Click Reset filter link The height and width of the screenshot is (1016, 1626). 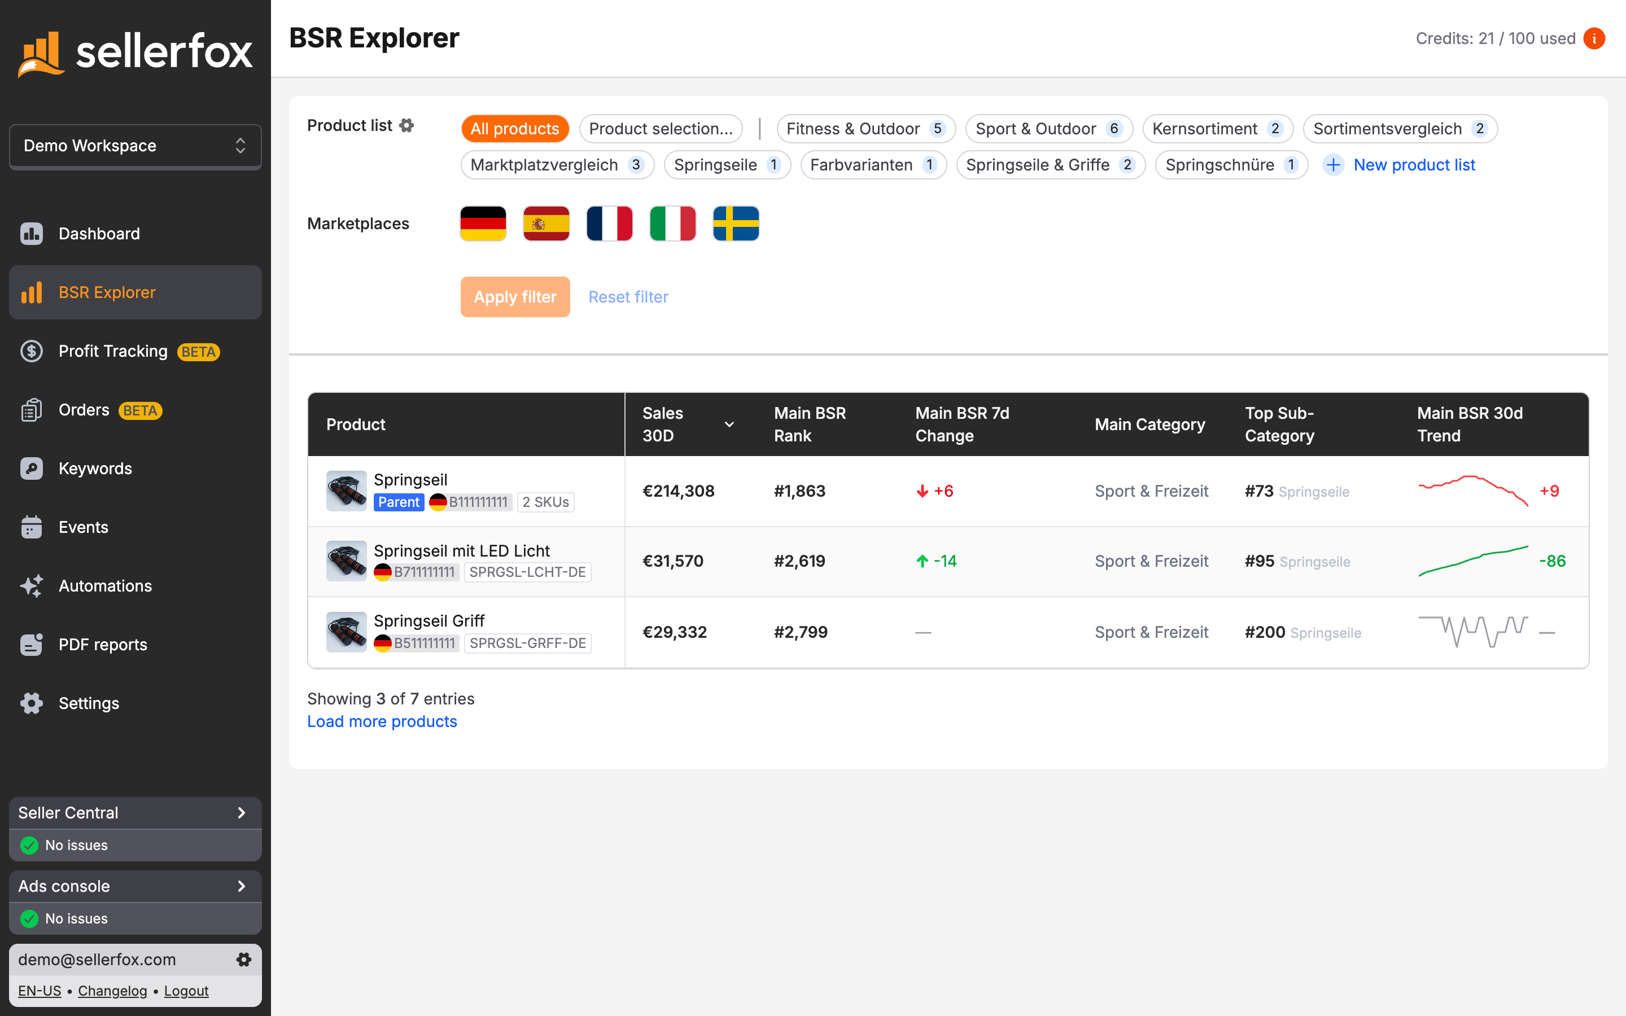(628, 296)
